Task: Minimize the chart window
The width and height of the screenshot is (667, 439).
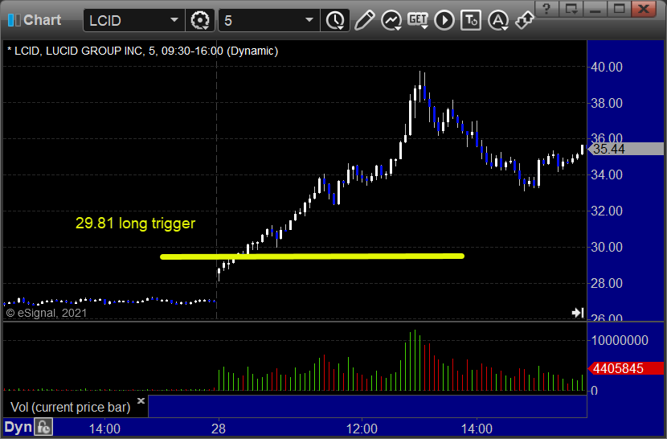Action: pyautogui.click(x=595, y=8)
